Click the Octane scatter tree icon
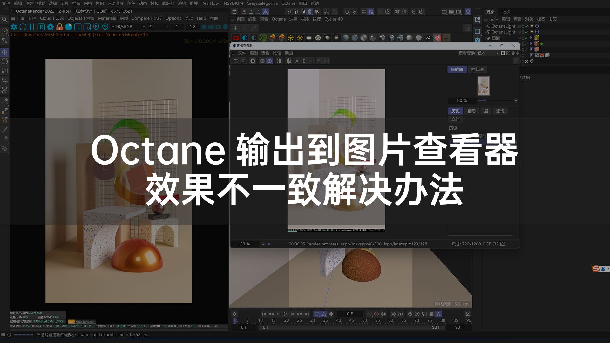This screenshot has height=343, width=610. [x=263, y=38]
